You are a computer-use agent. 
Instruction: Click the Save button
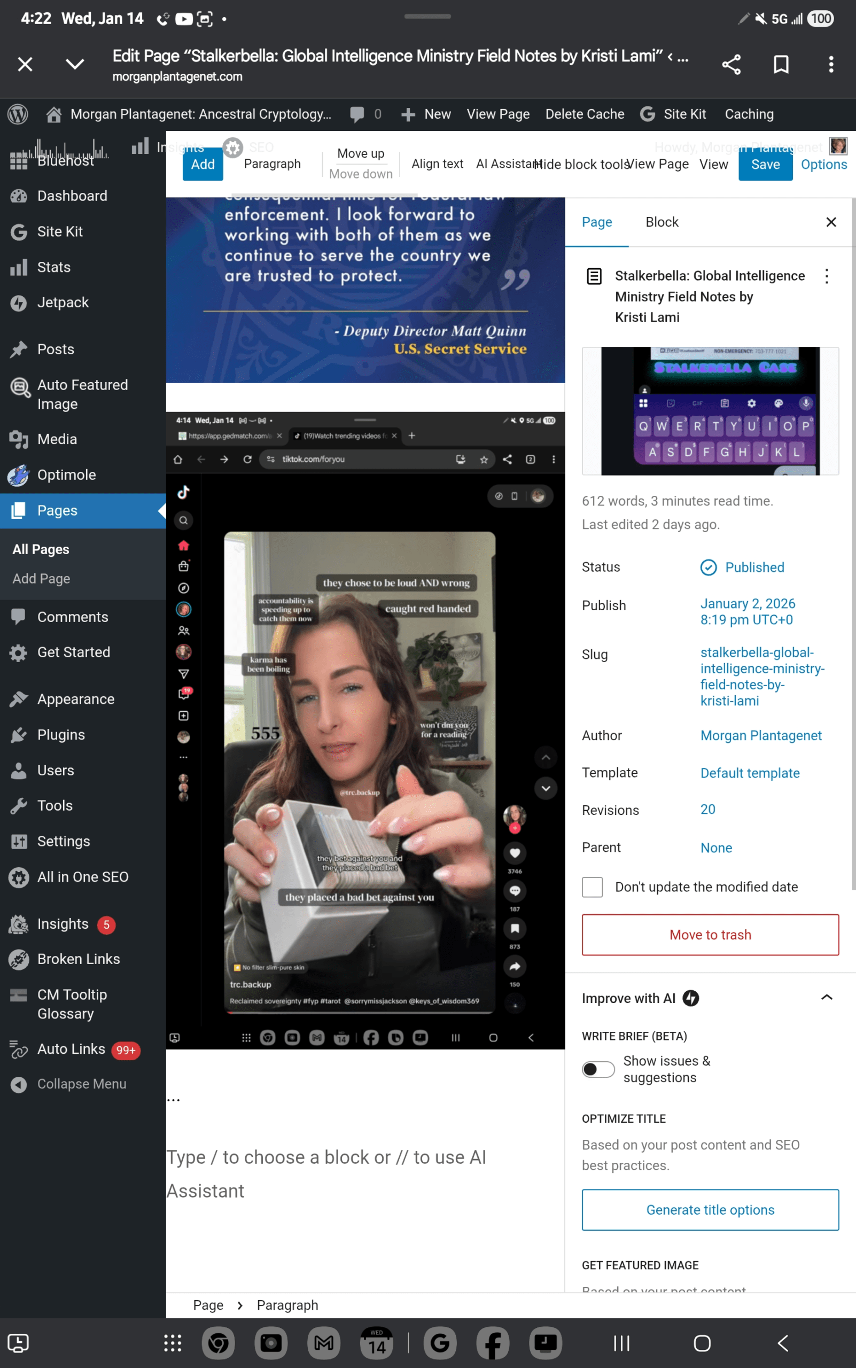point(765,164)
